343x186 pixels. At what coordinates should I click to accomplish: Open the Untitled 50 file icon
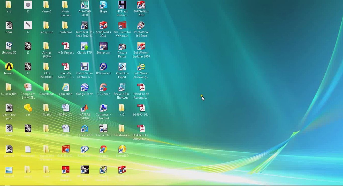pyautogui.click(x=9, y=46)
